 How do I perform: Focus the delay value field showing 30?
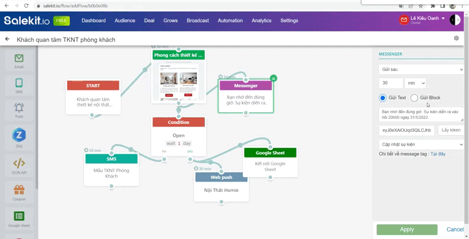[391, 83]
